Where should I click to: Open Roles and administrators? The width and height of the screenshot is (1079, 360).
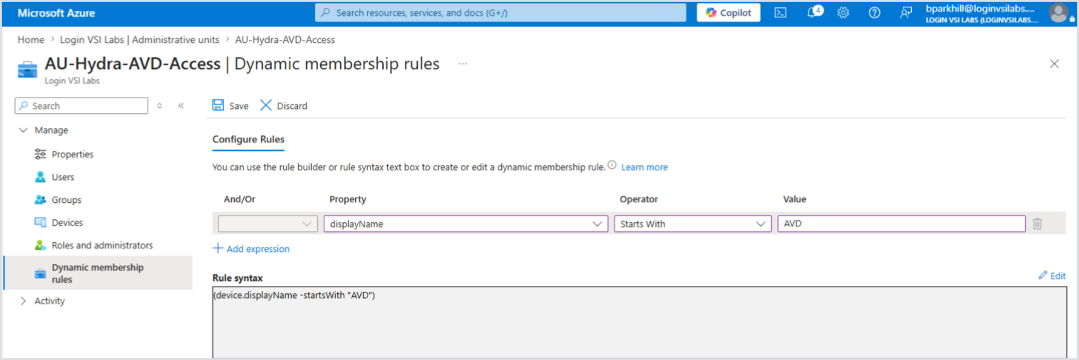click(x=102, y=246)
